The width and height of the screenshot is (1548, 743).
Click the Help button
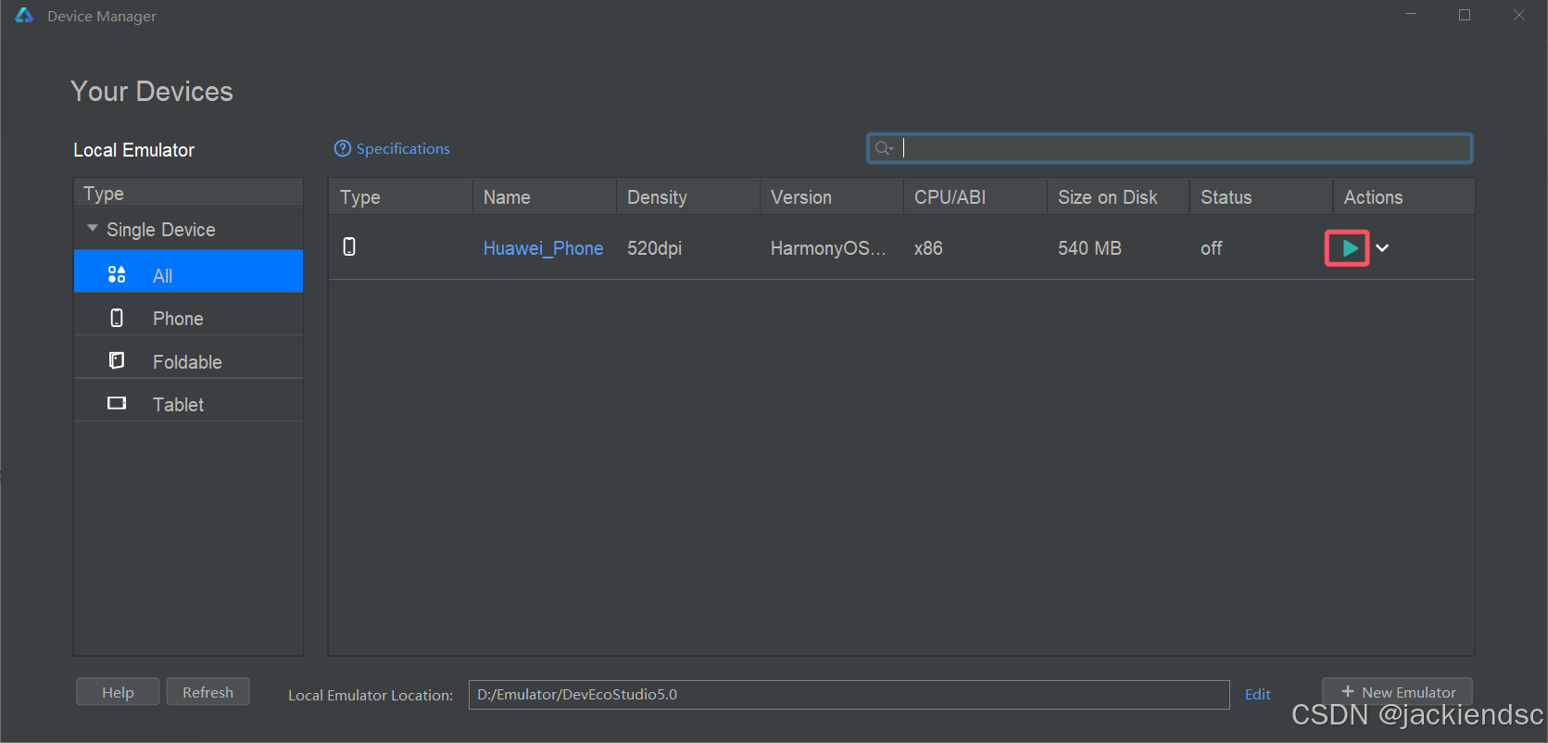point(118,692)
